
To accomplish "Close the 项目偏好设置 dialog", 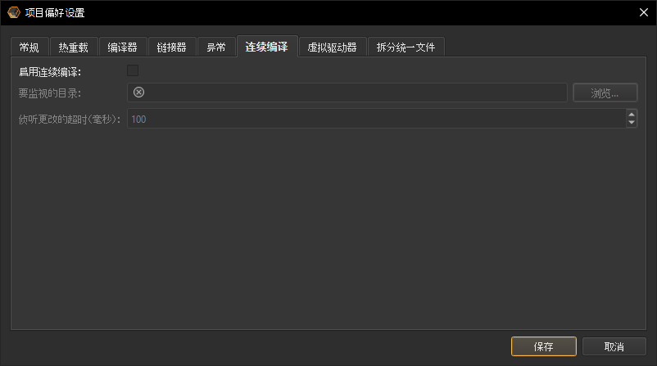I will (x=644, y=12).
